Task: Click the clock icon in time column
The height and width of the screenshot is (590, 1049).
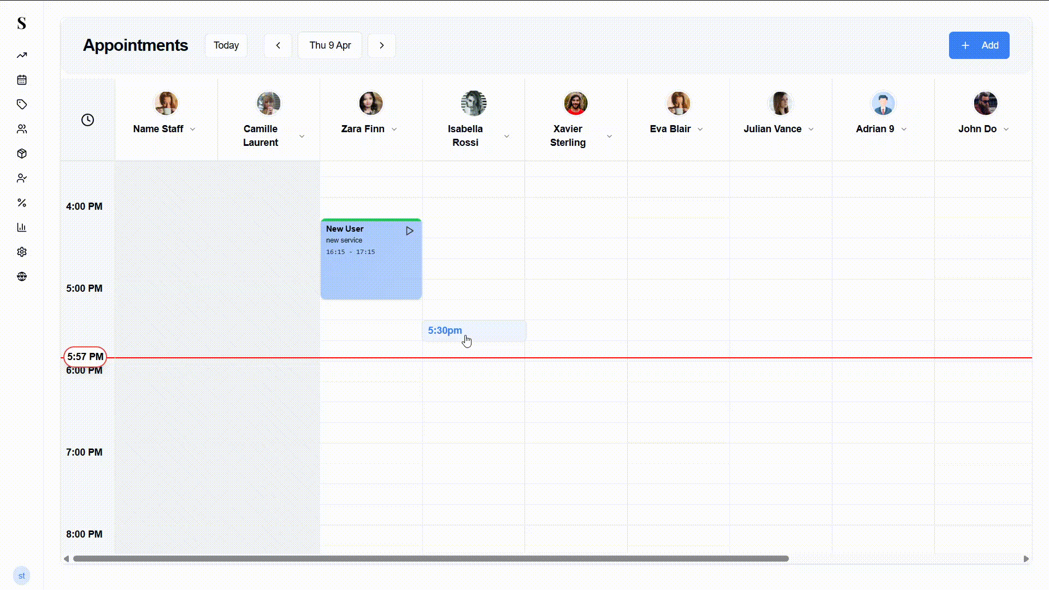Action: tap(87, 120)
